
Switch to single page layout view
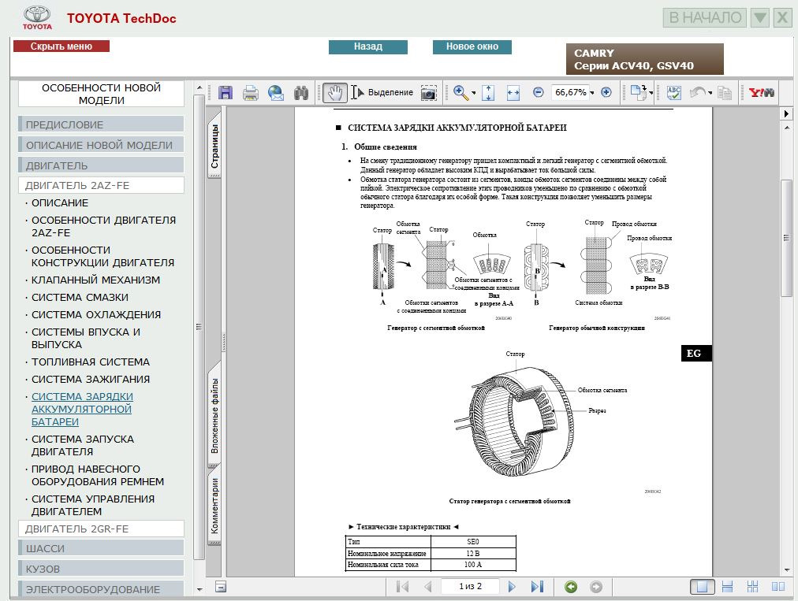pyautogui.click(x=702, y=587)
